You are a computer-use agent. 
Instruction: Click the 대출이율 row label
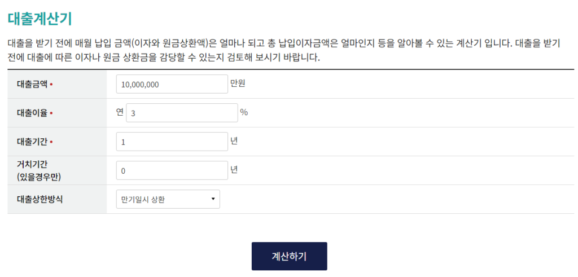click(32, 113)
